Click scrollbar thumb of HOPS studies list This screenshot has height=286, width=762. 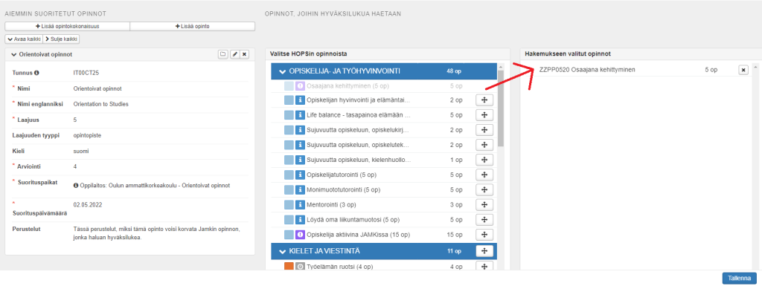(x=501, y=108)
